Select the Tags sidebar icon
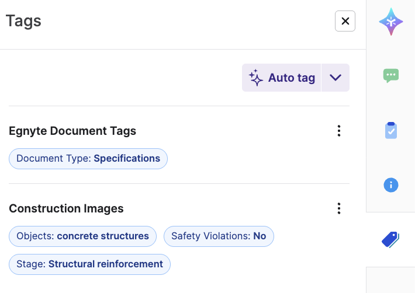Image resolution: width=415 pixels, height=293 pixels. click(x=390, y=240)
